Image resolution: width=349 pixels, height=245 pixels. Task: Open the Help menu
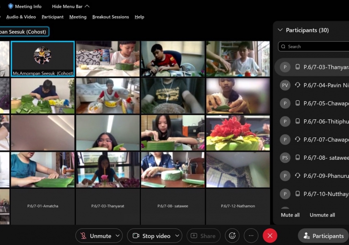click(140, 17)
